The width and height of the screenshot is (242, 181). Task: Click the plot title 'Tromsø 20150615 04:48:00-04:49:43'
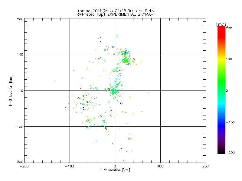point(115,11)
